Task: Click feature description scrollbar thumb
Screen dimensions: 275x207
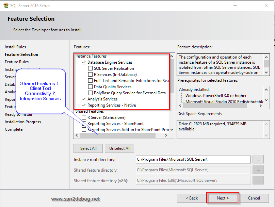Action: [x=266, y=64]
